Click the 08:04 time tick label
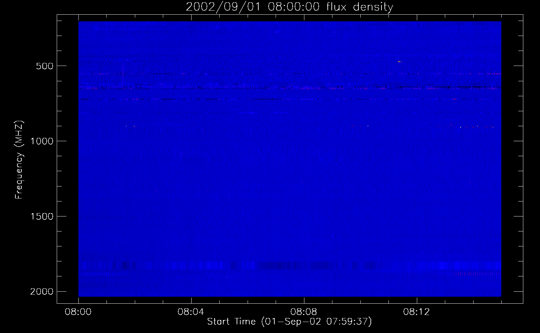The height and width of the screenshot is (333, 540). click(x=191, y=312)
